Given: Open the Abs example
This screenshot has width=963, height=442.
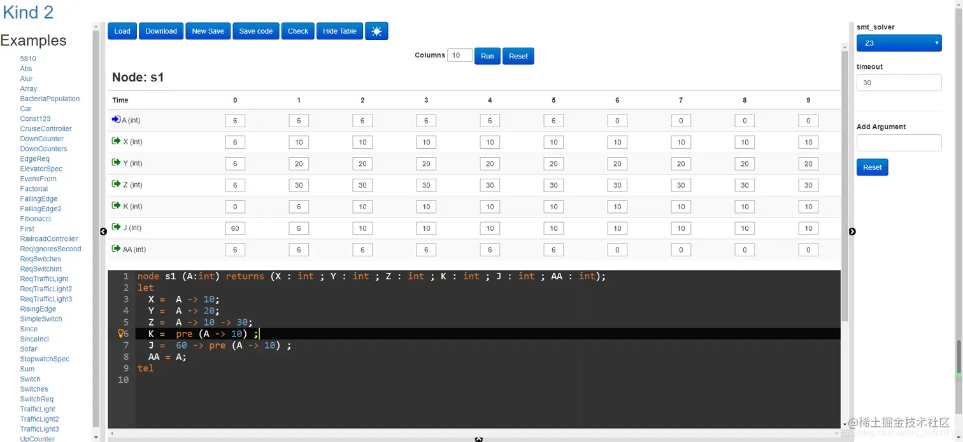Looking at the screenshot, I should [26, 69].
